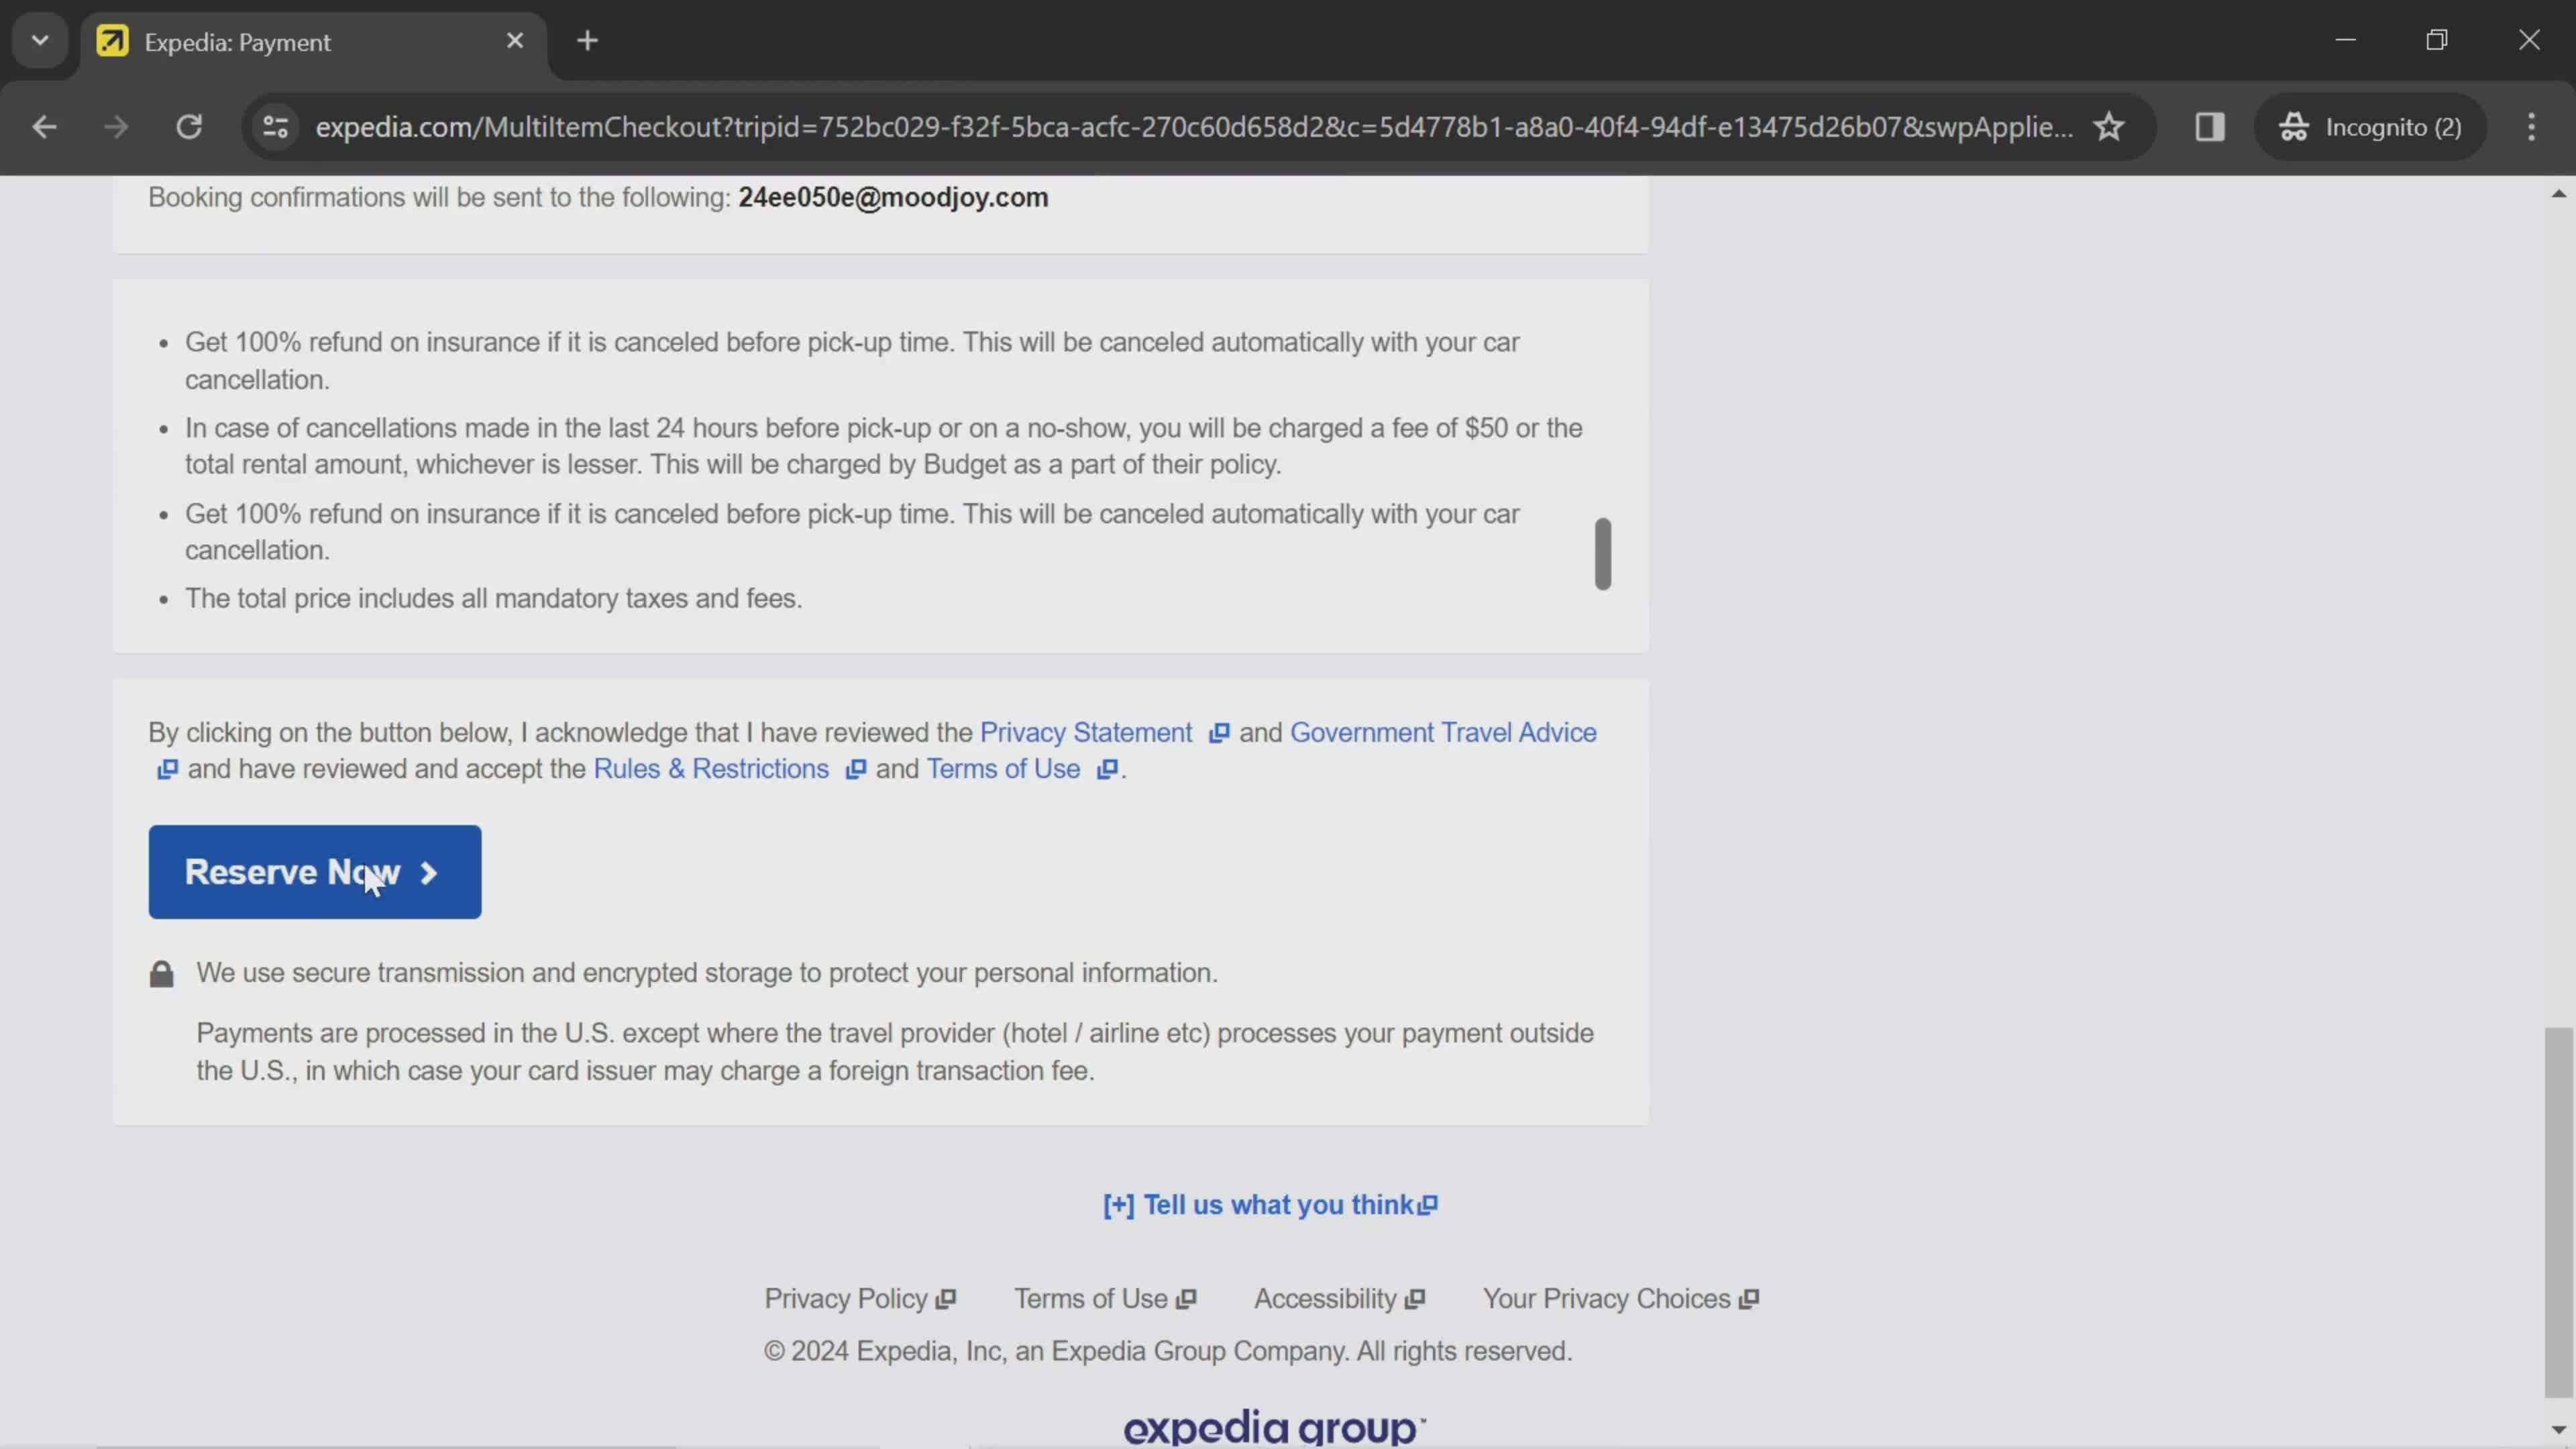Viewport: 2576px width, 1449px height.
Task: Click the bookmark/star icon in address bar
Action: coord(2109,125)
